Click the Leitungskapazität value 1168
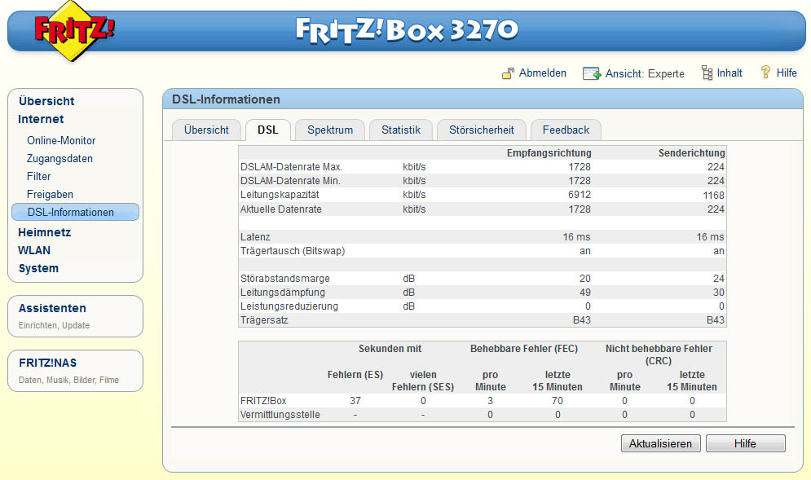This screenshot has width=811, height=480. point(713,196)
